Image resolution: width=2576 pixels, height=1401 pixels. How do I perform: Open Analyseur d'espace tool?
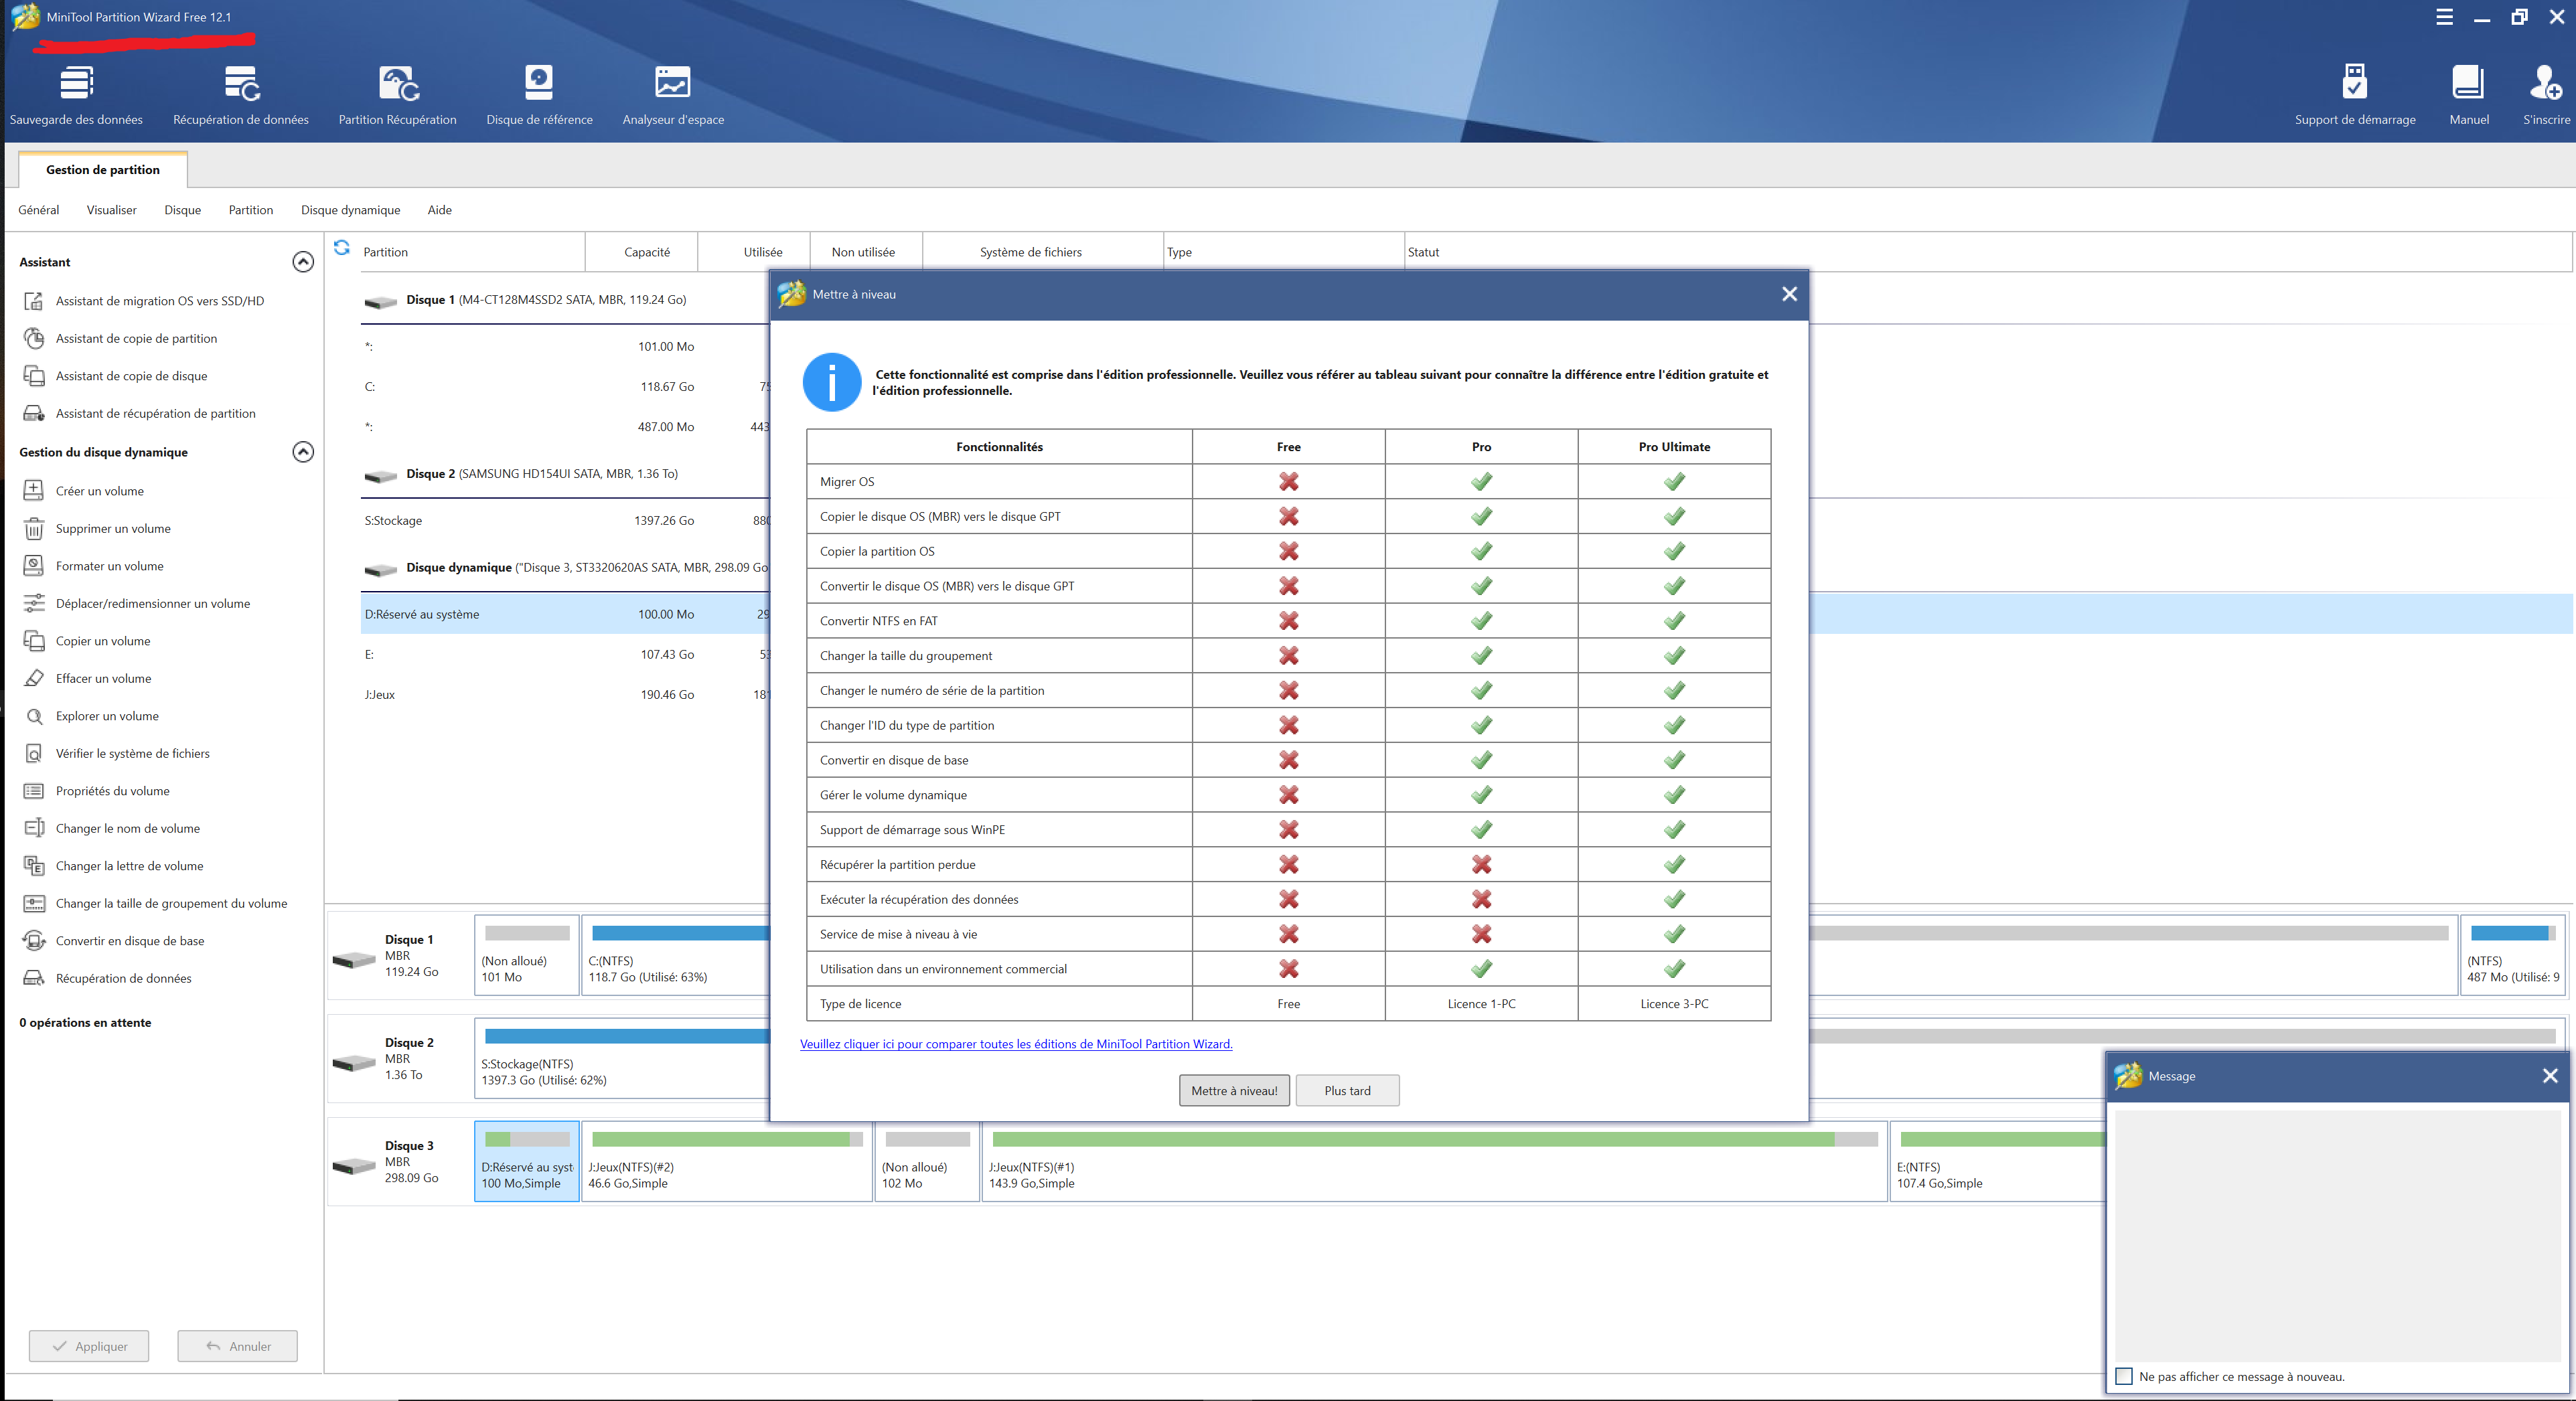coord(673,96)
